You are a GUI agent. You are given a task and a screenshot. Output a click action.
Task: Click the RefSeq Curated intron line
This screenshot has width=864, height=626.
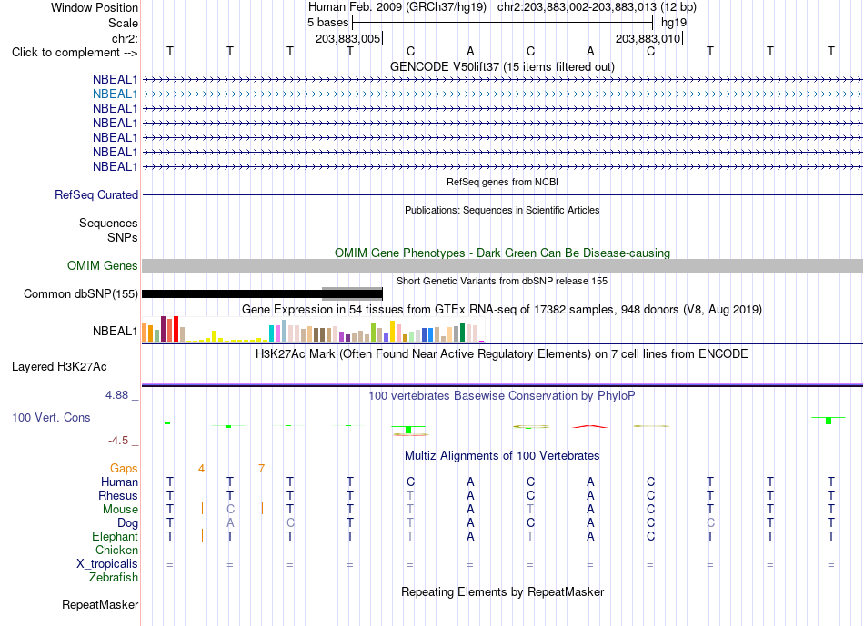502,195
